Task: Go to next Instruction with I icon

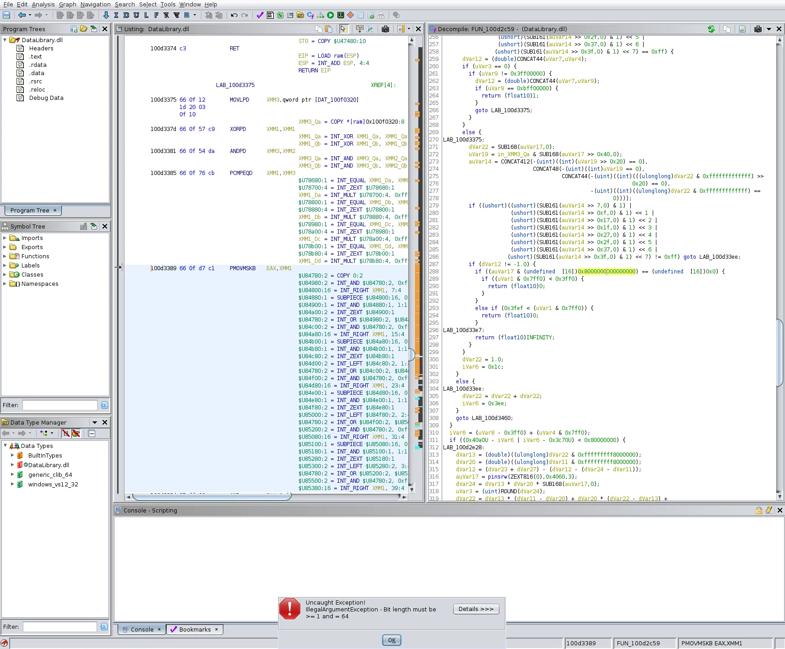Action: pos(116,15)
